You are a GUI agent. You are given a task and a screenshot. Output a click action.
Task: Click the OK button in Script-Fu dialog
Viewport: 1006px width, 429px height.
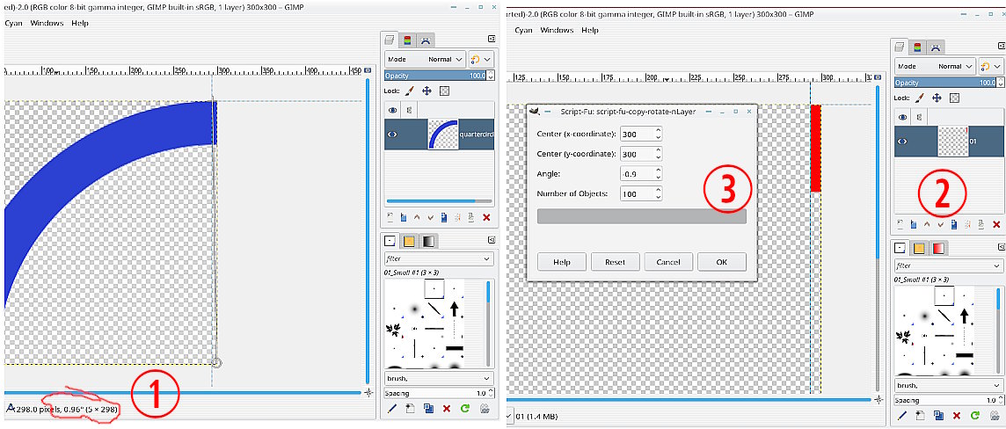click(x=722, y=262)
